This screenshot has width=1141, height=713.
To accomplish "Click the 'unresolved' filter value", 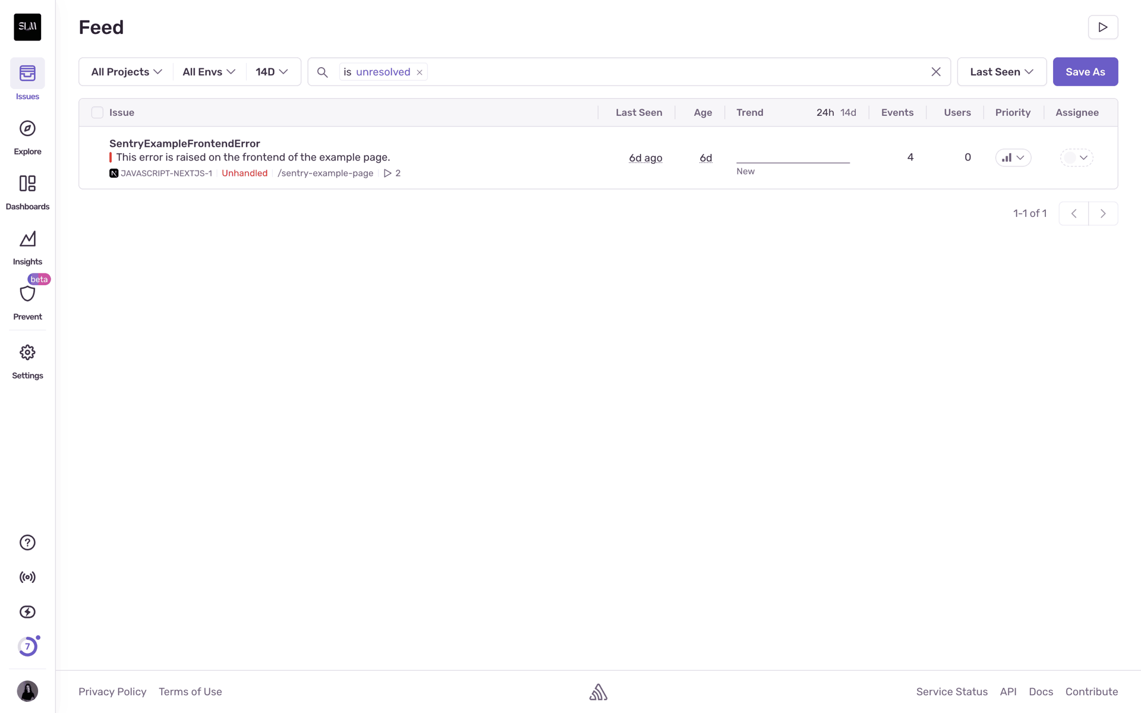I will tap(383, 72).
